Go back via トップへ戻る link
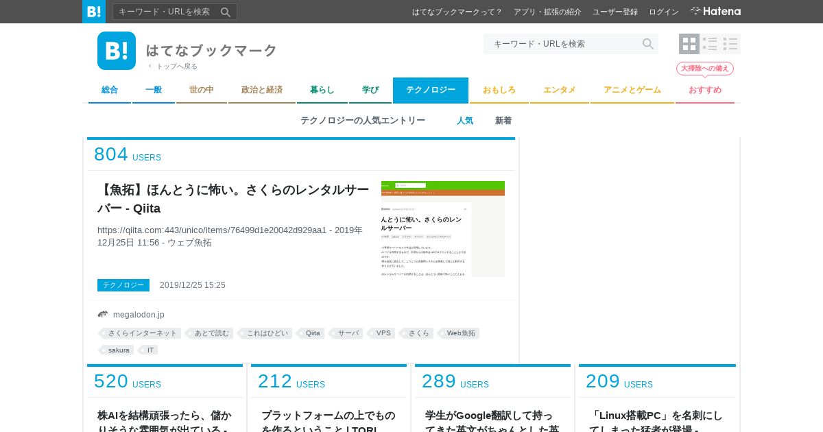The height and width of the screenshot is (432, 823). pos(174,67)
